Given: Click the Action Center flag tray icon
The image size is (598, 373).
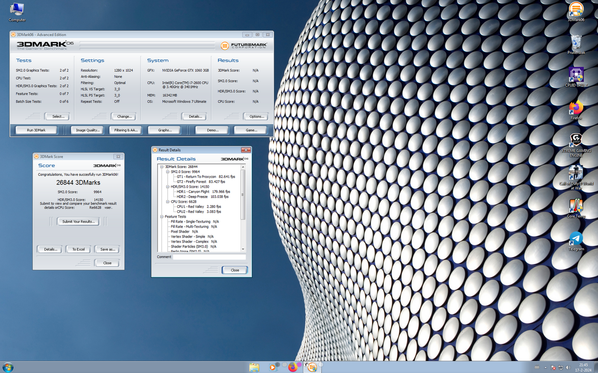Looking at the screenshot, I should (553, 367).
